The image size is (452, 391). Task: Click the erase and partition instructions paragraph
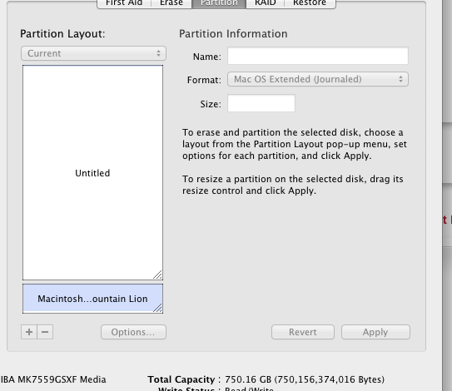[x=295, y=144]
